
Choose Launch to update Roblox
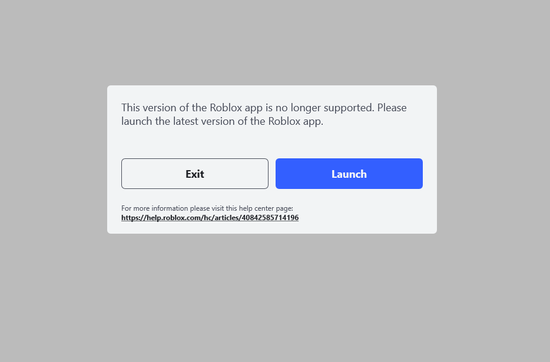(x=349, y=174)
